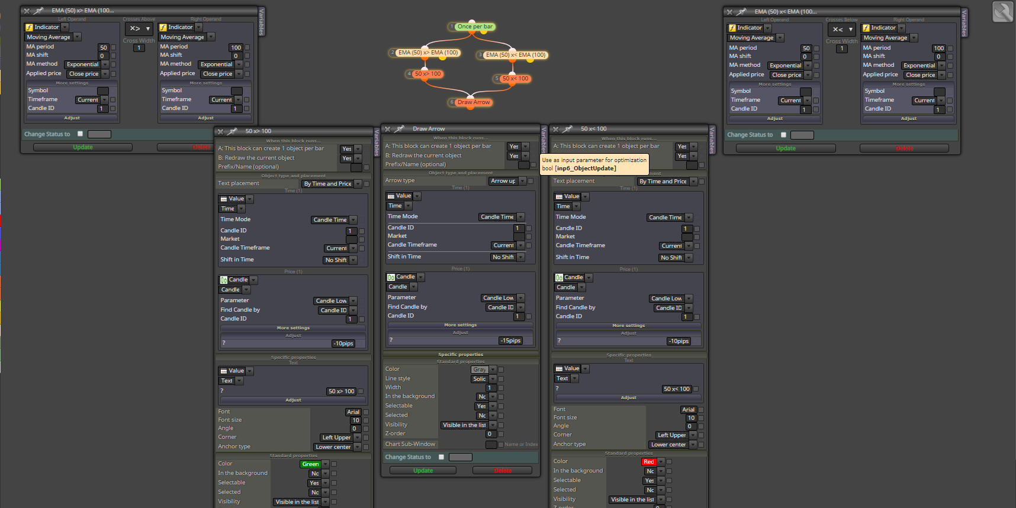Click Delete button in 'EMA x<' panel
Image resolution: width=1016 pixels, height=508 pixels.
[x=904, y=148]
